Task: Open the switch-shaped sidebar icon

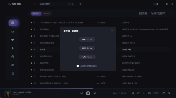Action: pos(13,65)
